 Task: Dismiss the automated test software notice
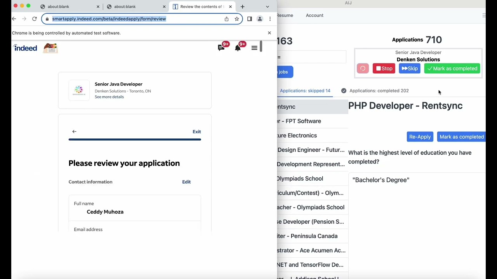(269, 33)
